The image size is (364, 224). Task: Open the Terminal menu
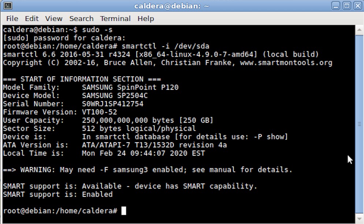click(x=115, y=19)
